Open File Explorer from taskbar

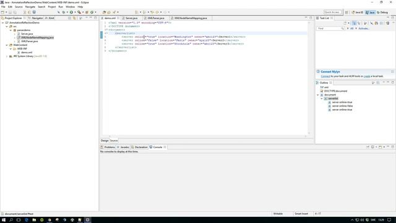point(34,220)
